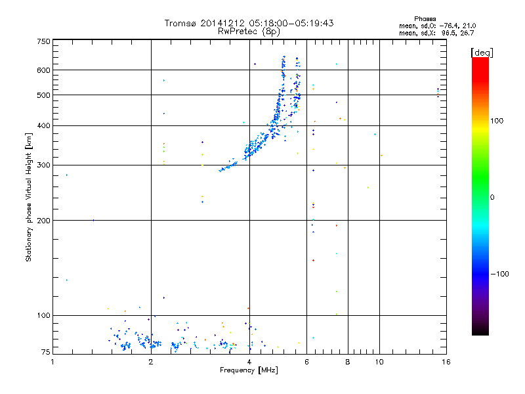Click the red point near 150 km right of 6 MHz

(314, 260)
